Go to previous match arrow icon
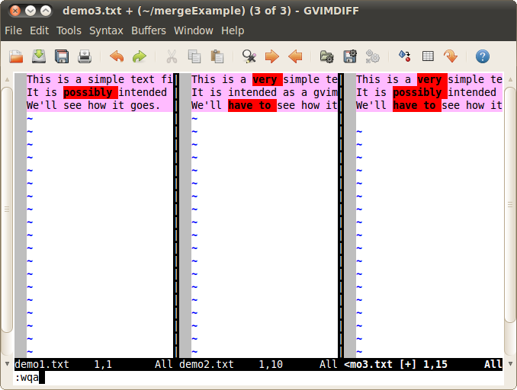517x390 pixels. coord(294,56)
